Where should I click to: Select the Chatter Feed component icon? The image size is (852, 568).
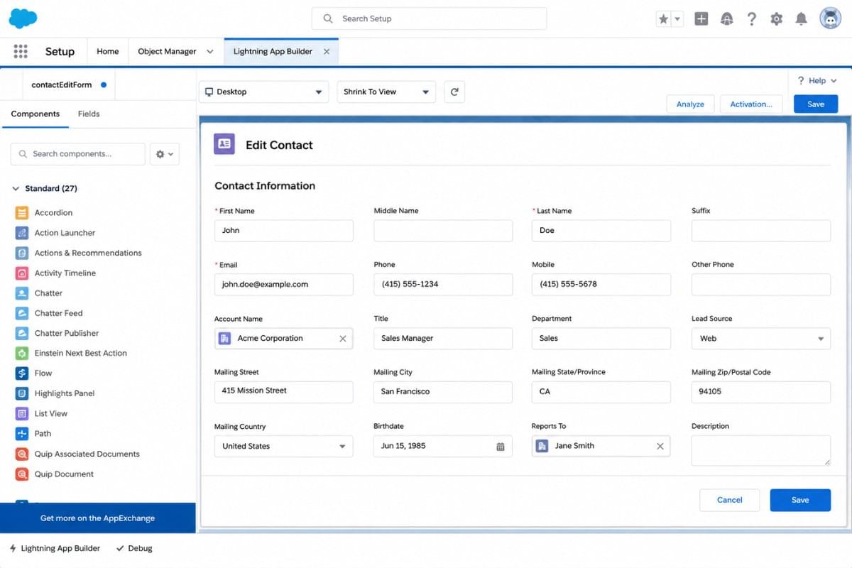pos(21,313)
